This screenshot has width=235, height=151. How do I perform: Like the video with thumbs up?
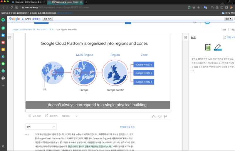point(154,116)
